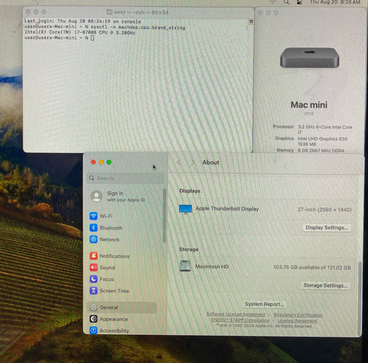Image resolution: width=368 pixels, height=363 pixels.
Task: Open the License Agreement link
Action: tap(298, 321)
